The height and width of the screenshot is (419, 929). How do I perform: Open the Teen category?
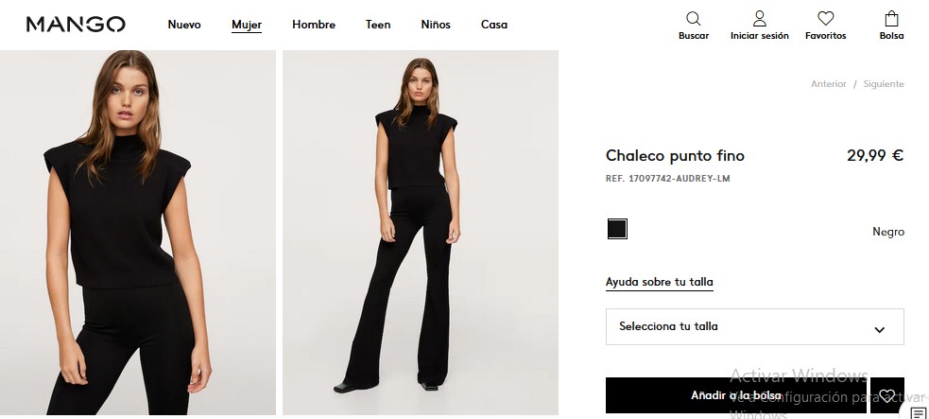point(378,25)
